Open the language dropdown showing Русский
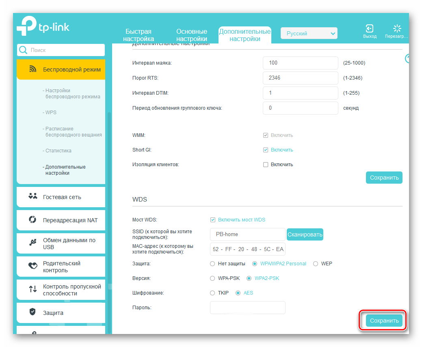The image size is (422, 347). tap(309, 33)
